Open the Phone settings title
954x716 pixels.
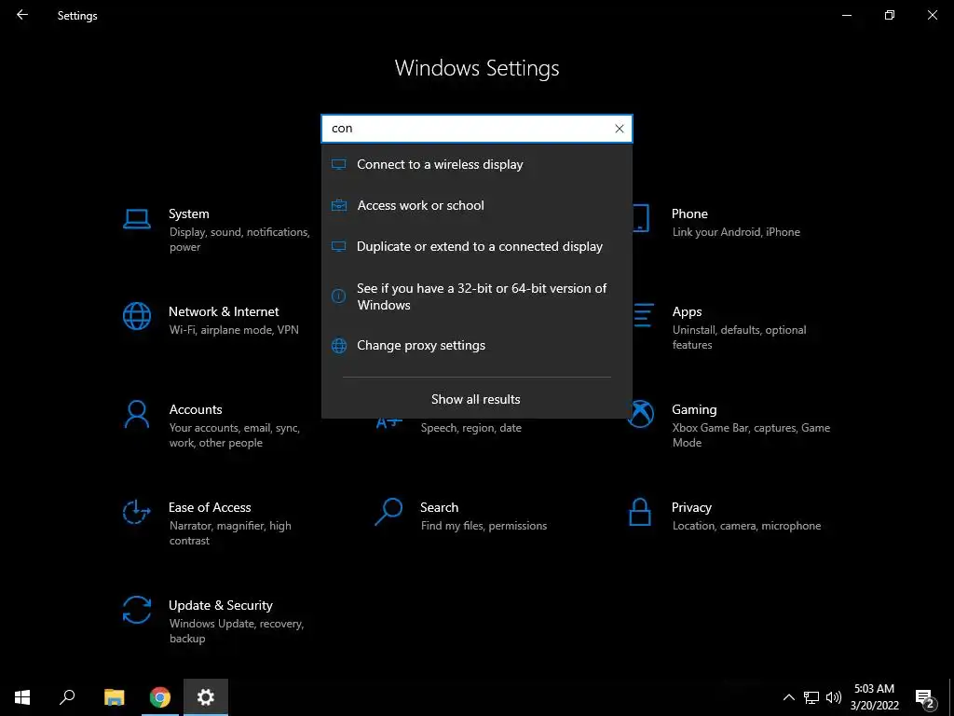click(689, 213)
